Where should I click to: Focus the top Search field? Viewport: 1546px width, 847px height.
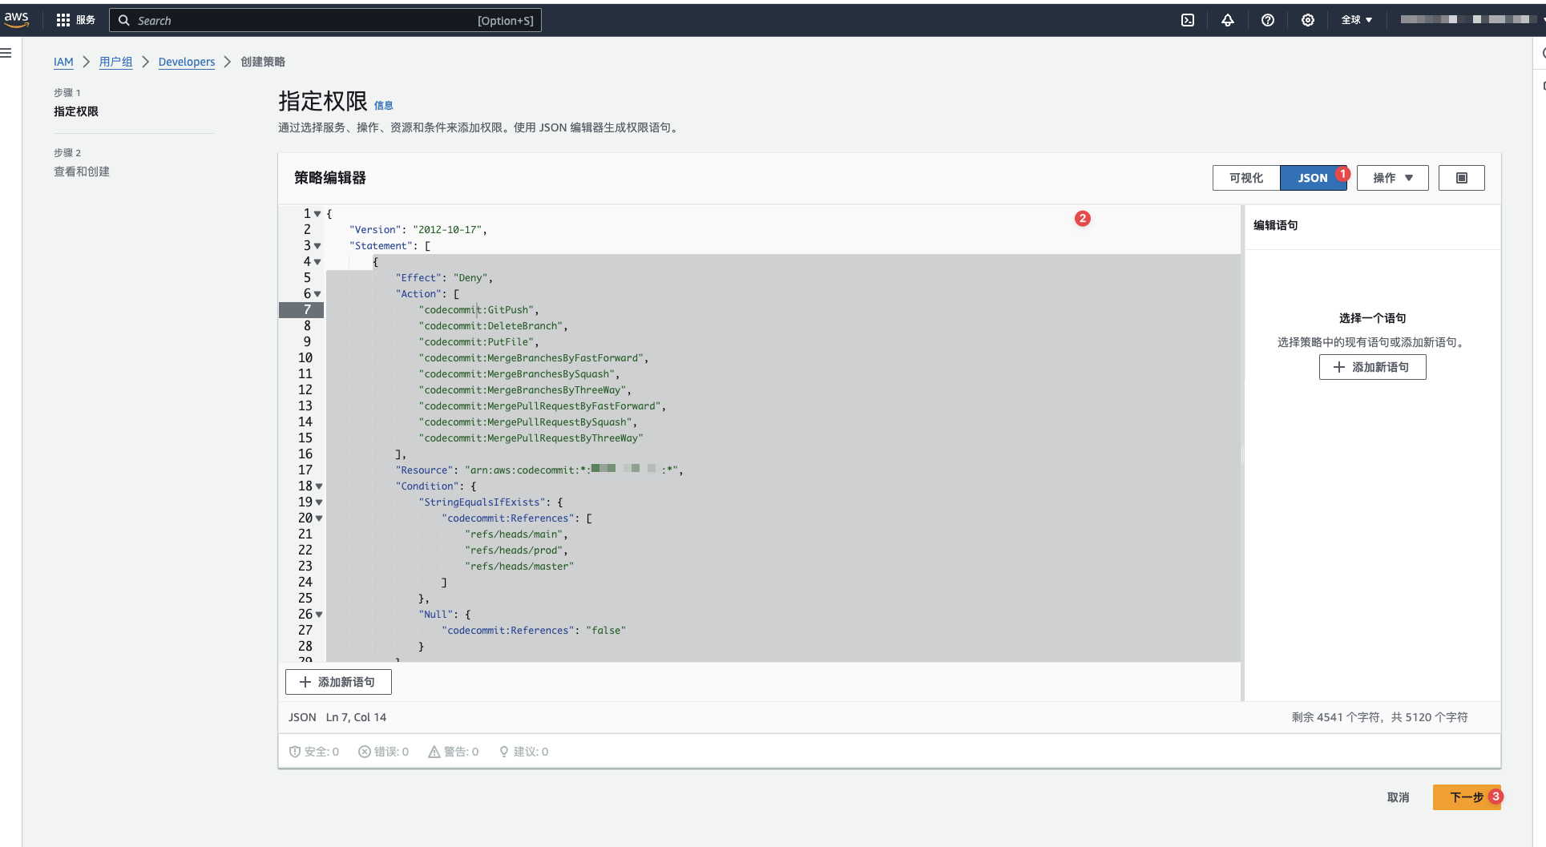[325, 20]
